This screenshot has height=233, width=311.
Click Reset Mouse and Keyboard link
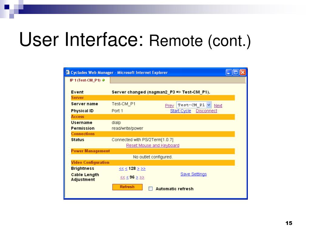[x=153, y=145]
